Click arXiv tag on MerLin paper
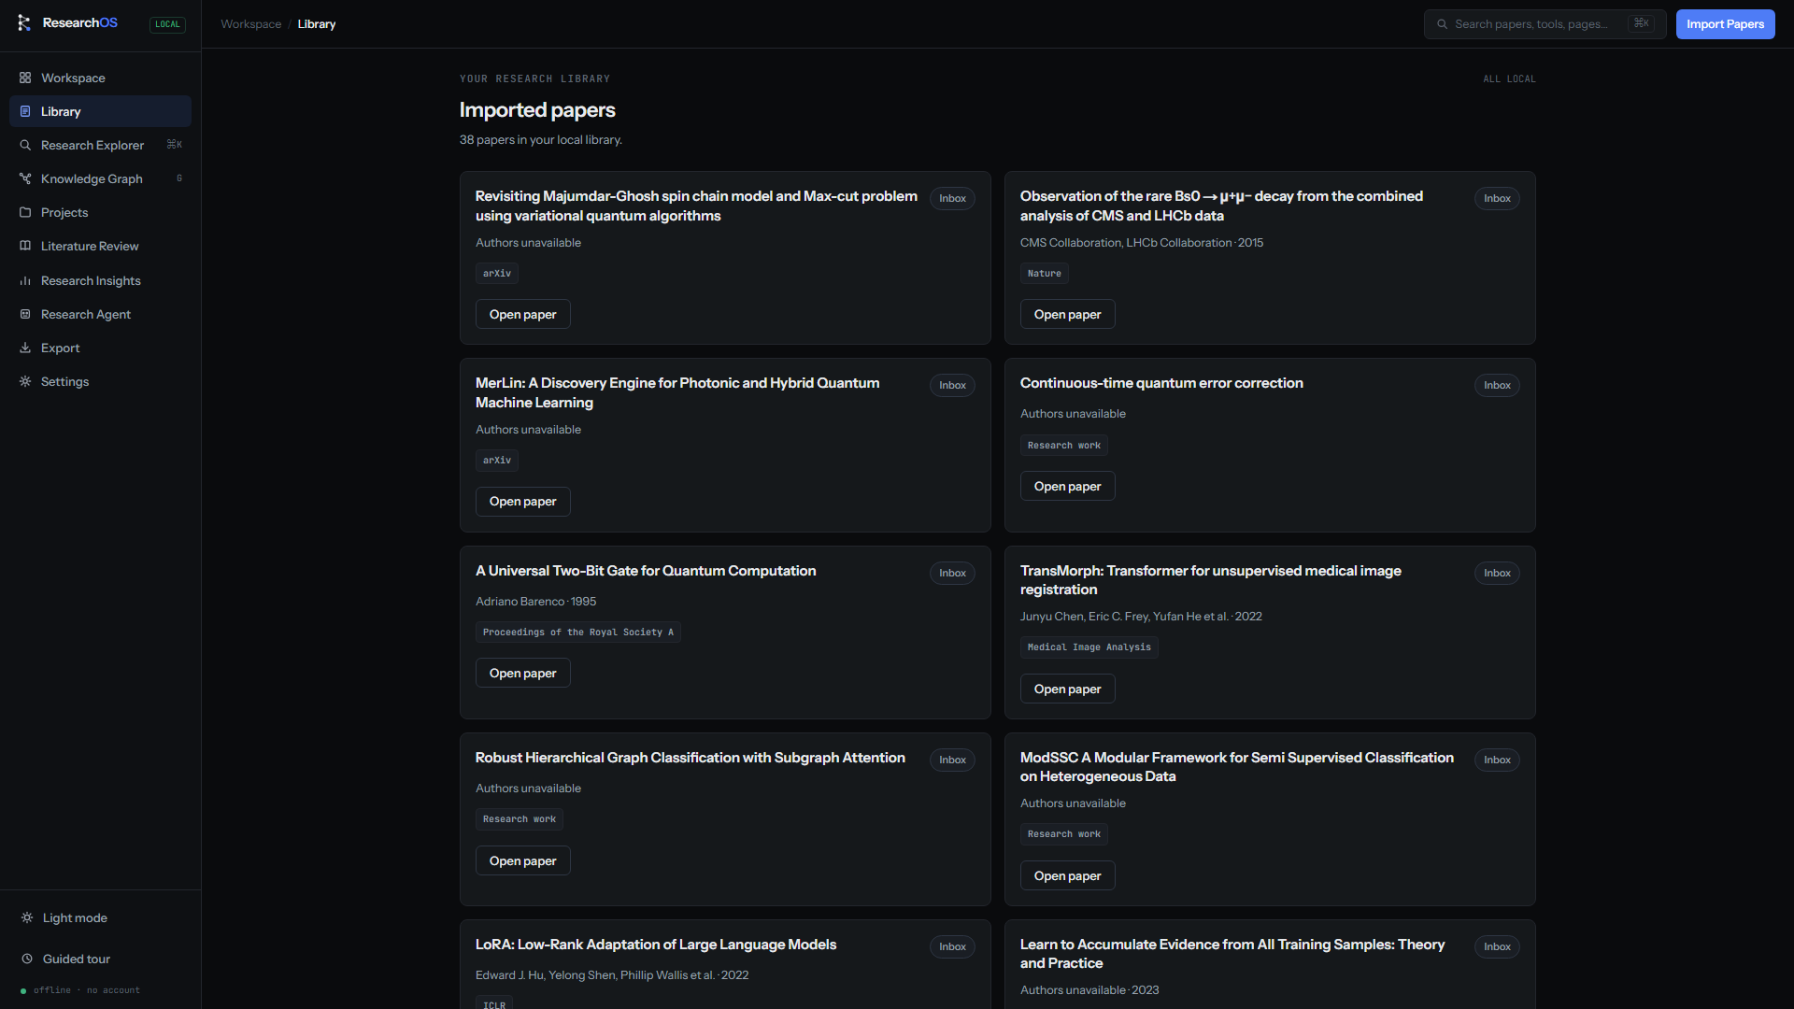1794x1009 pixels. 496,461
